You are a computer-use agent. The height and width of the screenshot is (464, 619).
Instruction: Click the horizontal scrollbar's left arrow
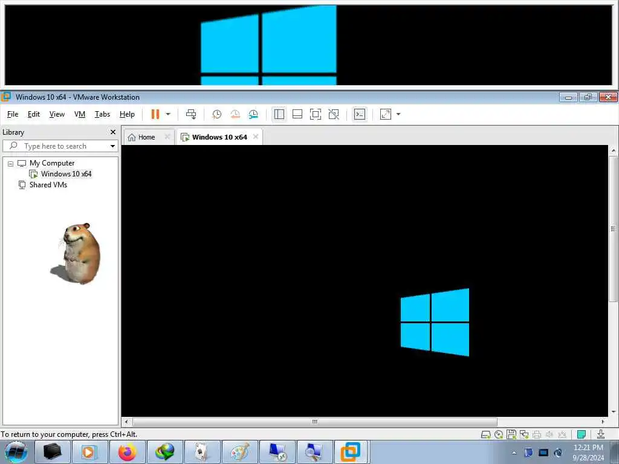tap(126, 422)
